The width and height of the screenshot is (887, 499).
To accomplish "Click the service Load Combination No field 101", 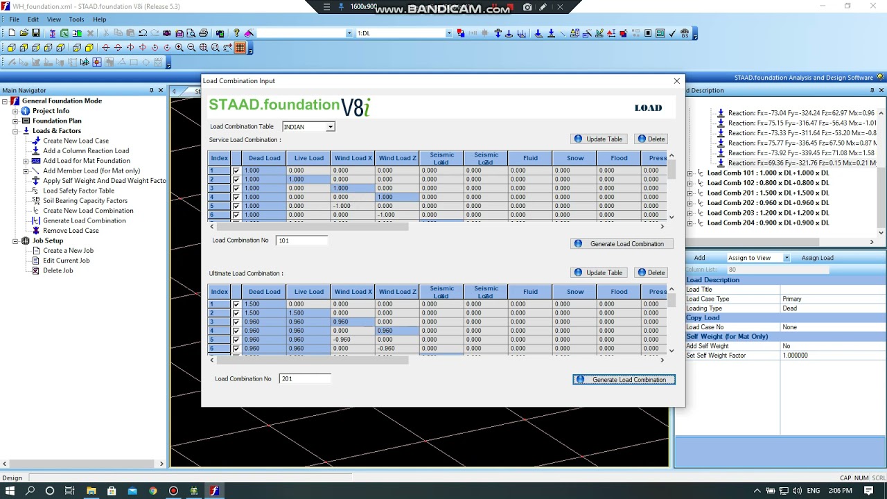I will point(301,240).
